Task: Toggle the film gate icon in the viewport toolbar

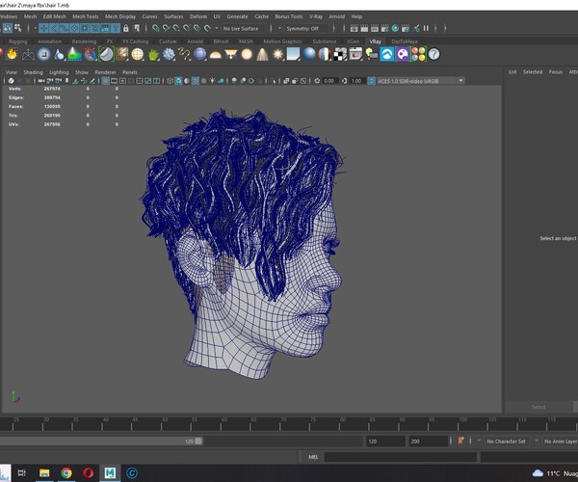Action: tap(114, 81)
